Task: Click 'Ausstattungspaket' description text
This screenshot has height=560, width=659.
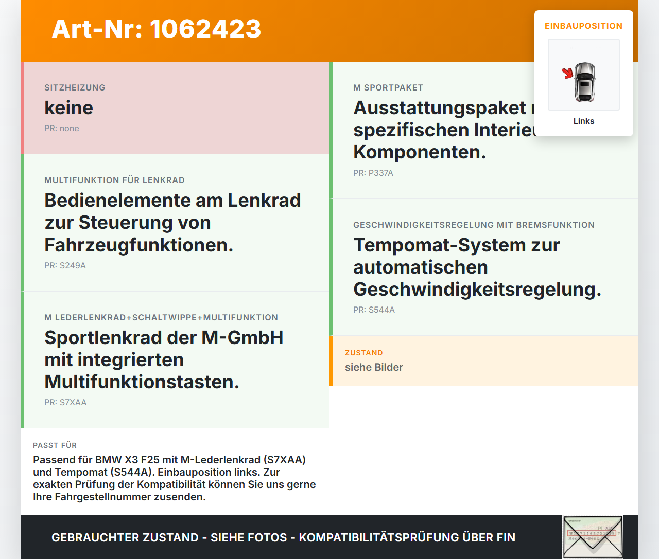Action: tap(444, 130)
